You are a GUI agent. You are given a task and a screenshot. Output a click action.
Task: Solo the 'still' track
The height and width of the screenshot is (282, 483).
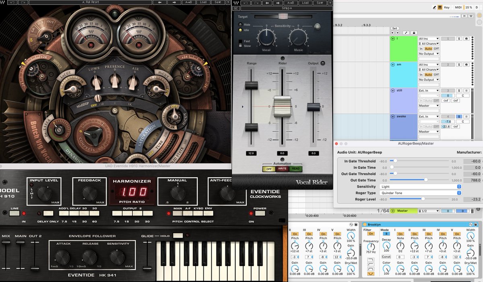pos(459,91)
